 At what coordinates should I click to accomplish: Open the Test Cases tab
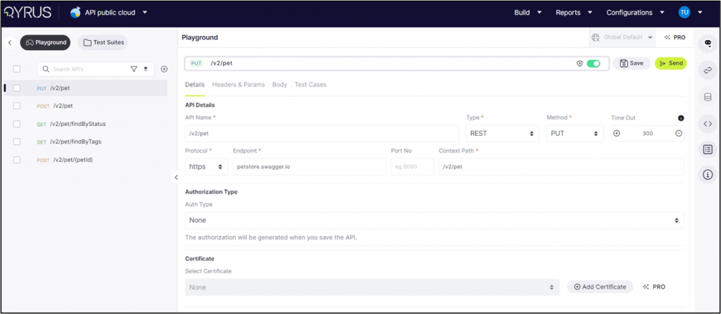311,84
